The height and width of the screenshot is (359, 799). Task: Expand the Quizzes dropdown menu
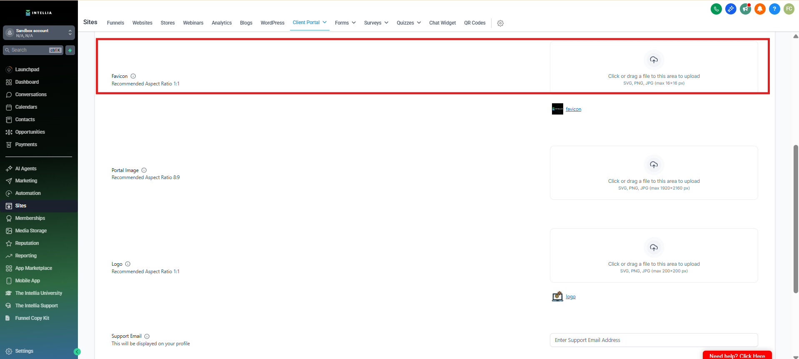tap(409, 23)
